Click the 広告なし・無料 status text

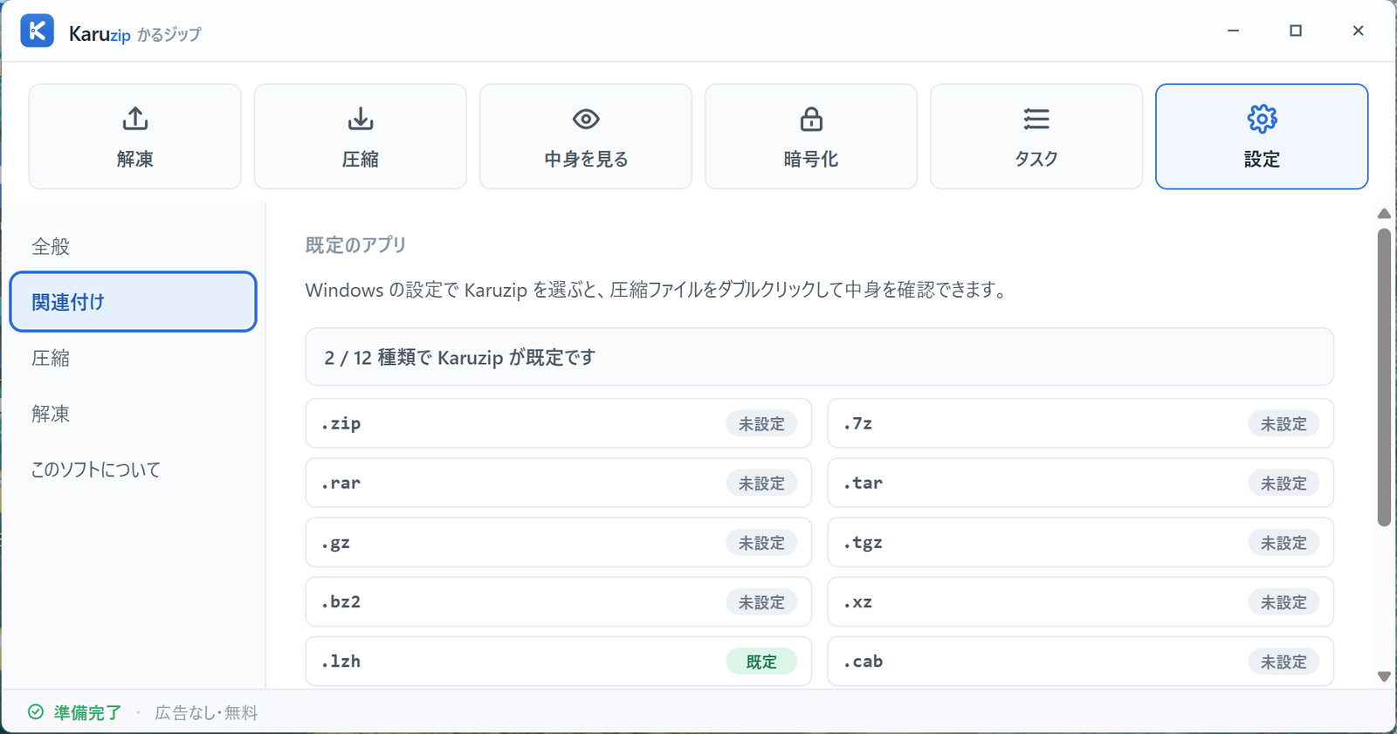(206, 712)
